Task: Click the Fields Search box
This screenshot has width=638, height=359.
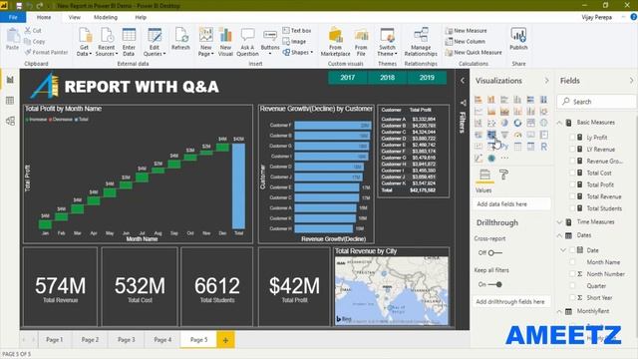Action: tap(596, 102)
